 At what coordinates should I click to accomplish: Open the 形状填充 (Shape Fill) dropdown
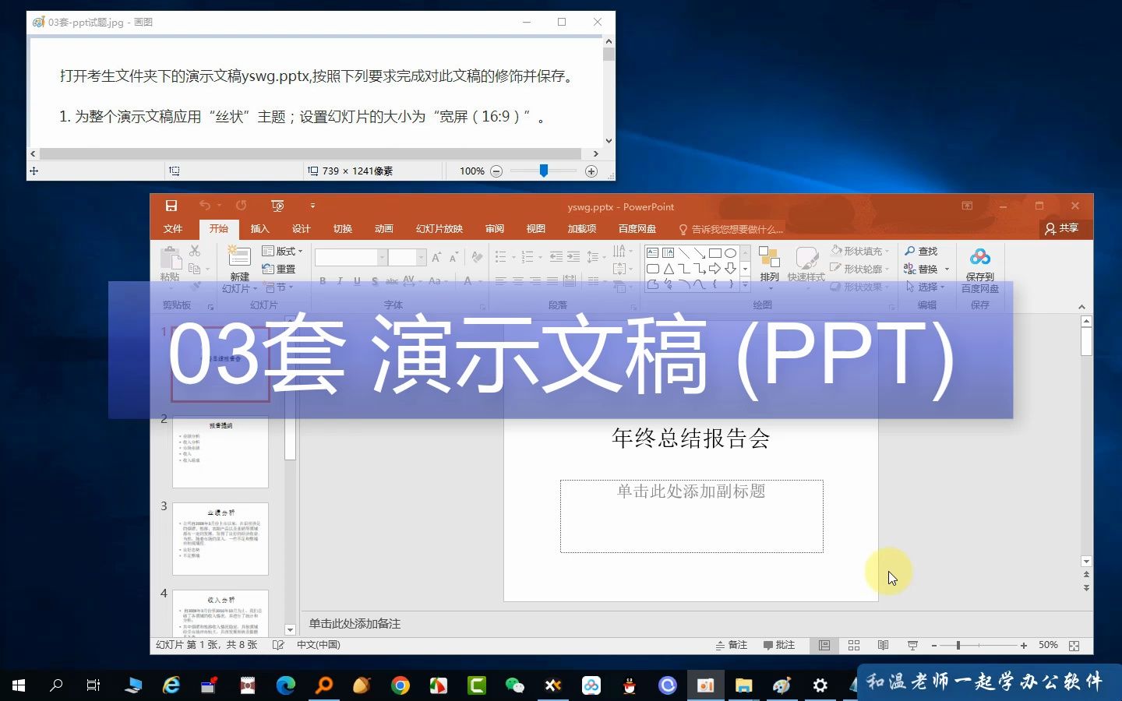click(x=861, y=251)
